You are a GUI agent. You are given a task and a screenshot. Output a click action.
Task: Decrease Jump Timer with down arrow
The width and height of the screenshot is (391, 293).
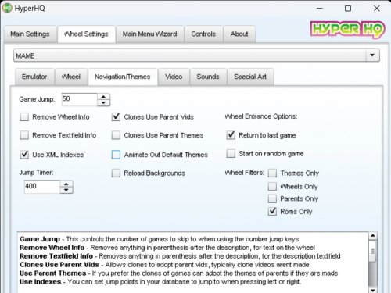pos(66,190)
